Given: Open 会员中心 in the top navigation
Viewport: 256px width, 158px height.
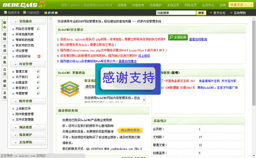Looking at the screenshot, I should (208, 5).
